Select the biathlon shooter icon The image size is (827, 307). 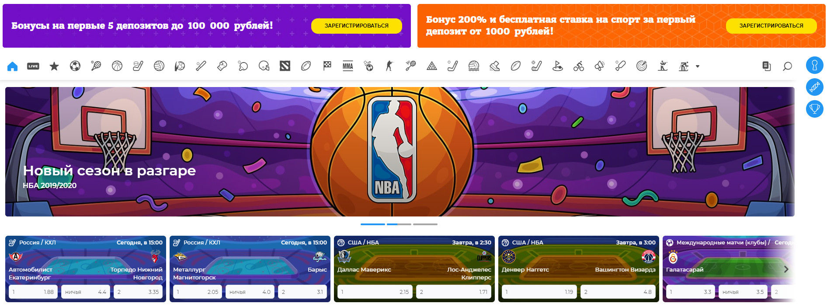click(663, 66)
